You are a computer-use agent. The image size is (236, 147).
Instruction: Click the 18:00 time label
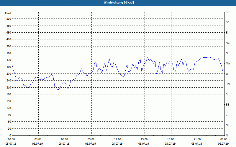pyautogui.click(x=171, y=139)
